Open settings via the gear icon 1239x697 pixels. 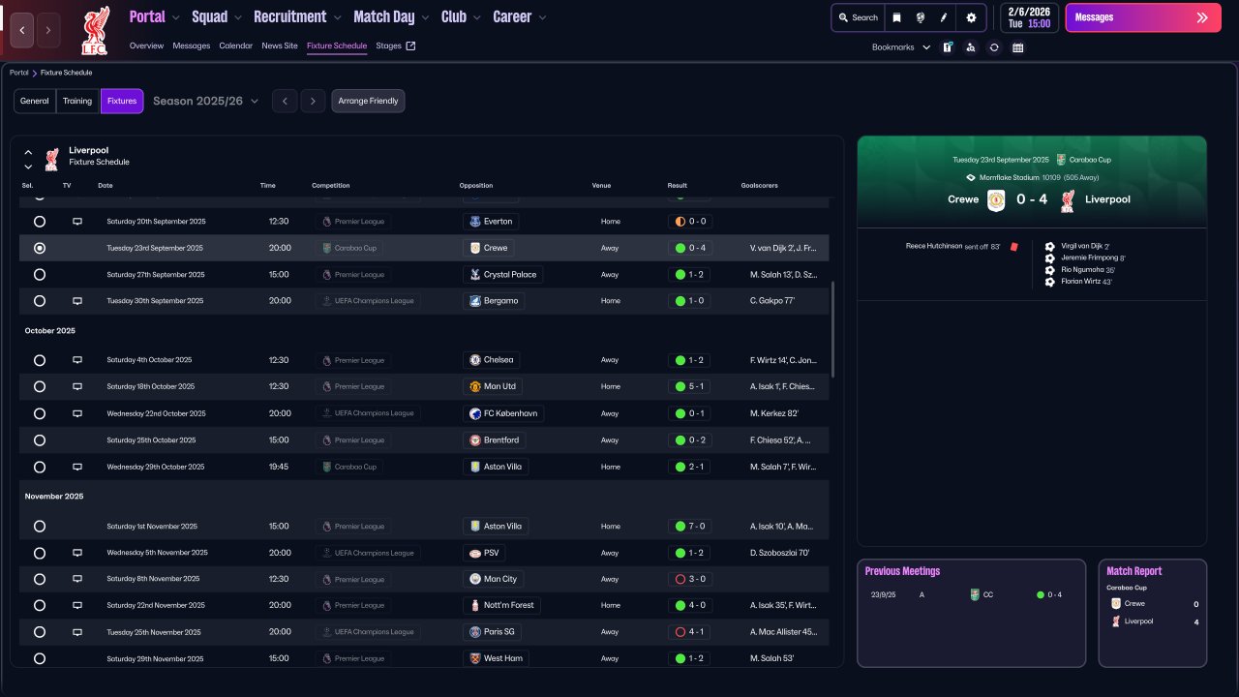pos(971,17)
